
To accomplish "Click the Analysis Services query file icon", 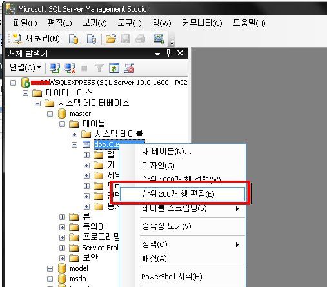I will pos(92,39).
